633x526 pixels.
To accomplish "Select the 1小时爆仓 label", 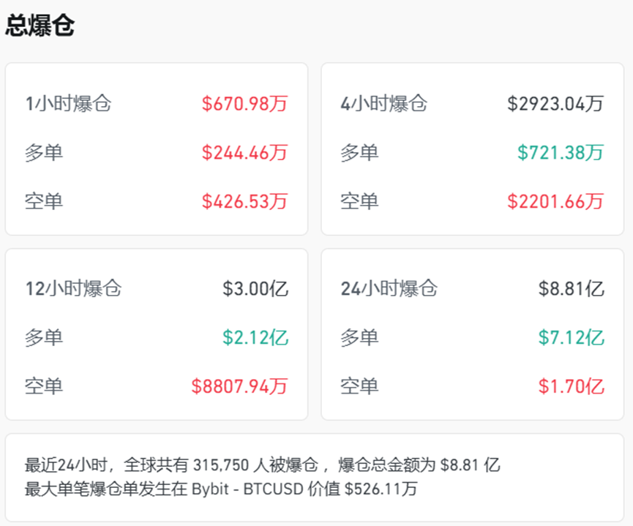I will (68, 104).
